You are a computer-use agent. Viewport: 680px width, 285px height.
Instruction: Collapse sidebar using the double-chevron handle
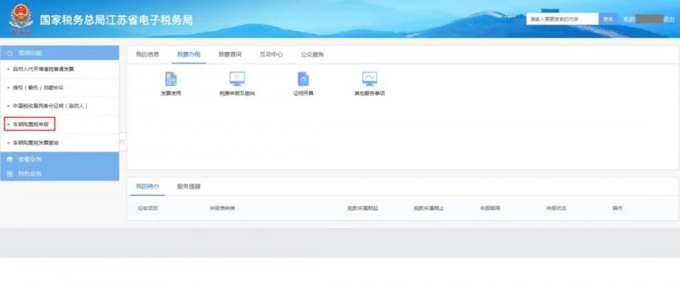pos(122,142)
